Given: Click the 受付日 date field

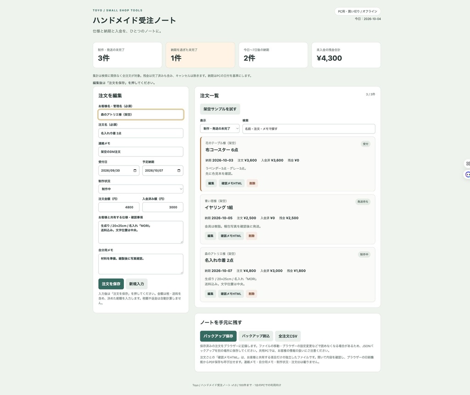Looking at the screenshot, I should click(x=119, y=171).
